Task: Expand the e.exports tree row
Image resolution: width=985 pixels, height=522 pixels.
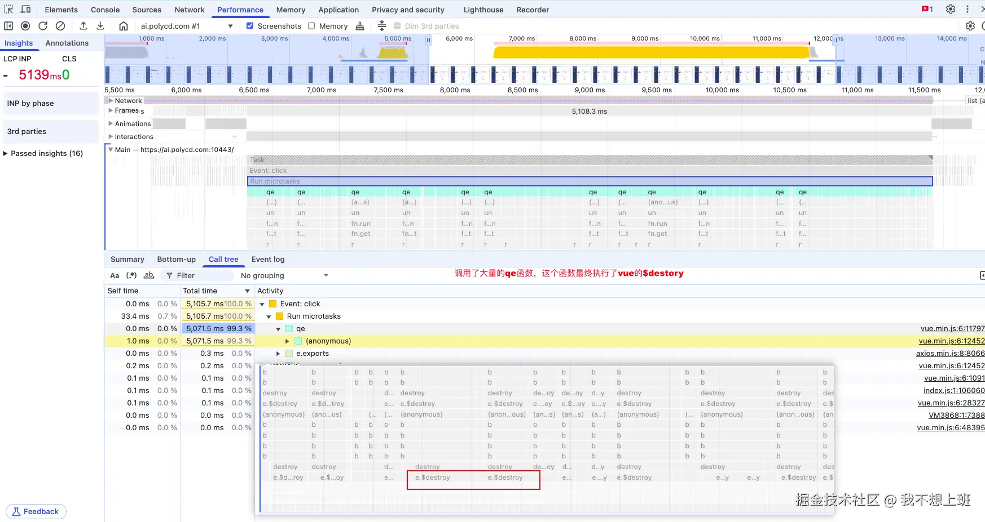Action: pyautogui.click(x=278, y=354)
